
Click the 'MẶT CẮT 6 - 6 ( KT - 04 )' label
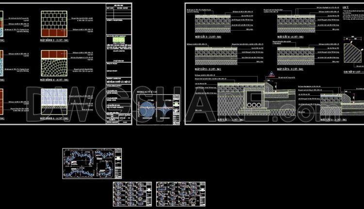(x=333, y=120)
